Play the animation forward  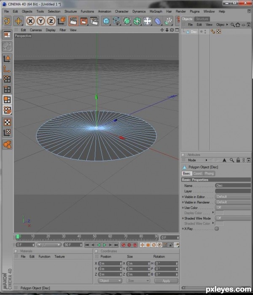pyautogui.click(x=105, y=245)
